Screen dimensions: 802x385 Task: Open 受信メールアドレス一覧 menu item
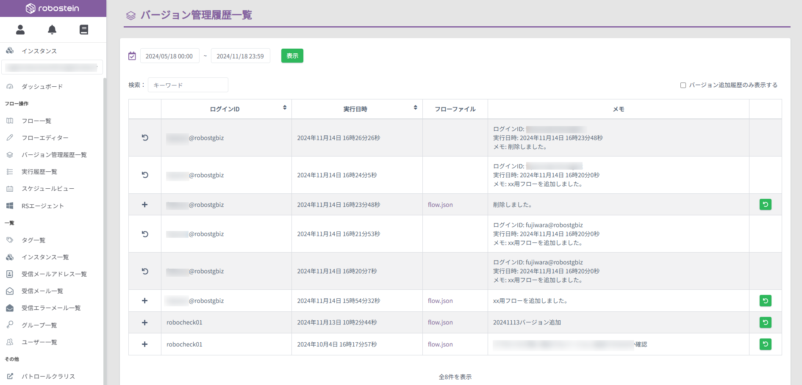point(54,274)
